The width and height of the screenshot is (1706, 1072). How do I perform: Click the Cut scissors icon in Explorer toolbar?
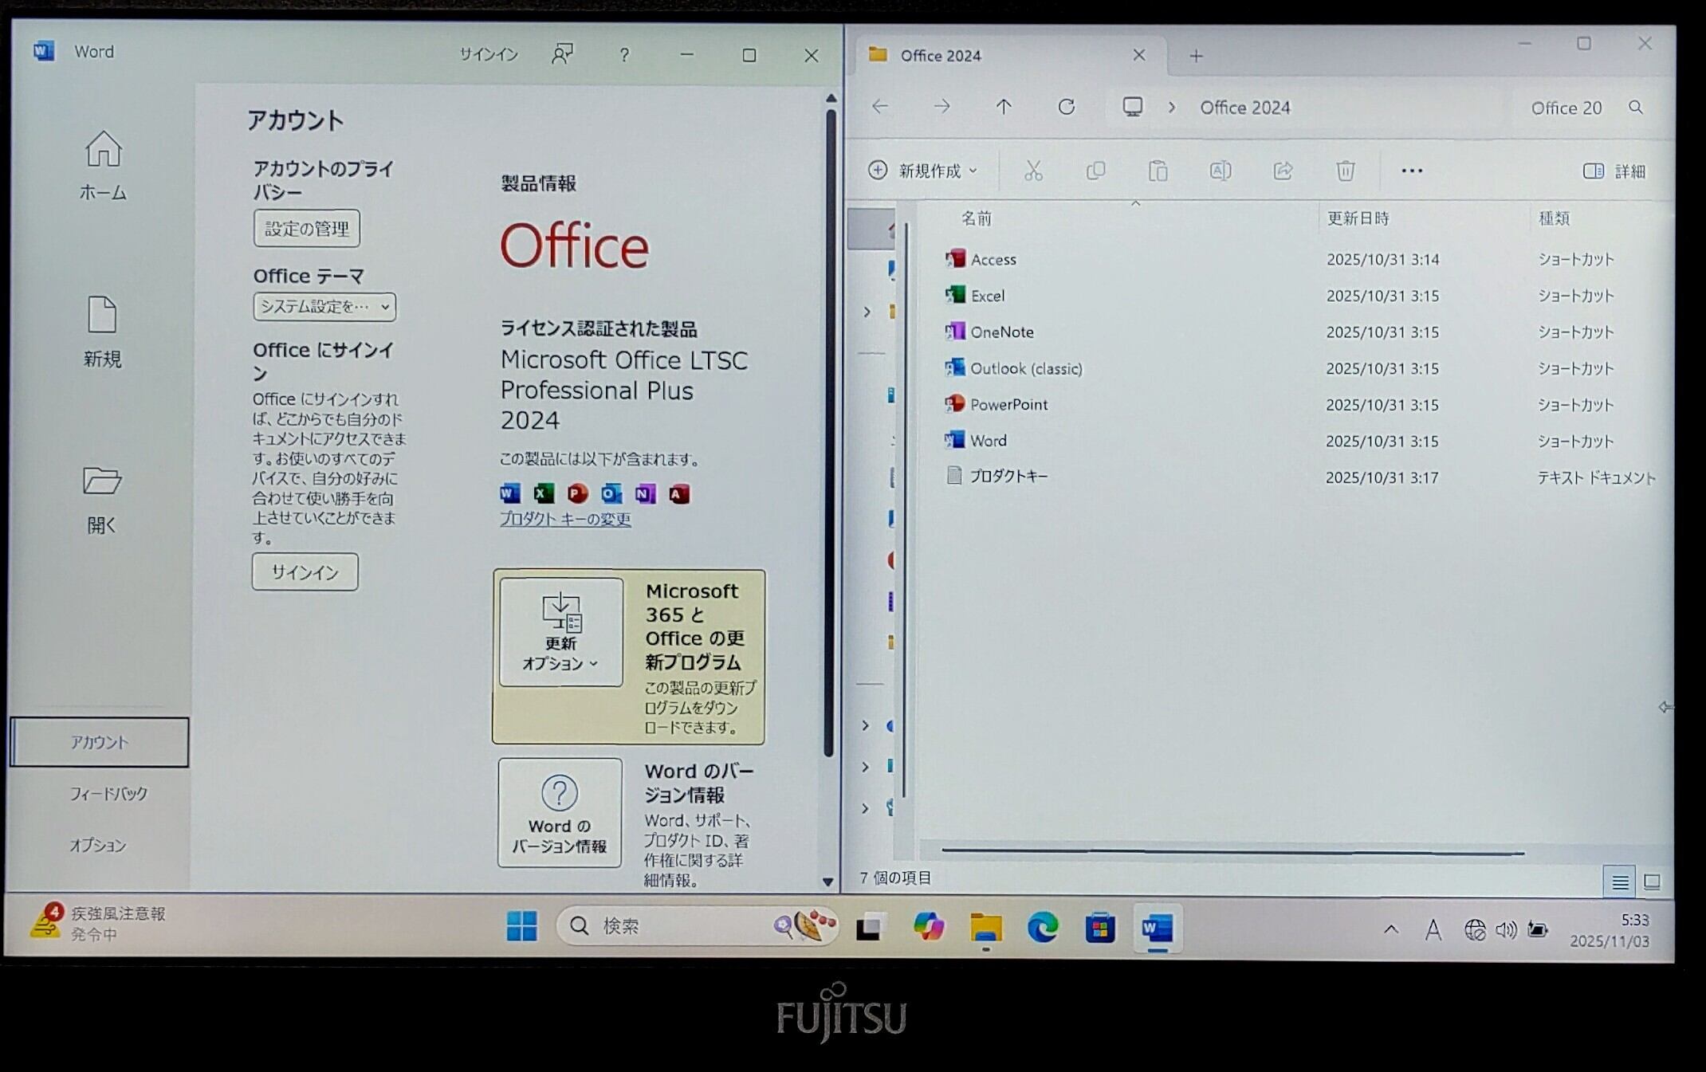[x=1033, y=171]
